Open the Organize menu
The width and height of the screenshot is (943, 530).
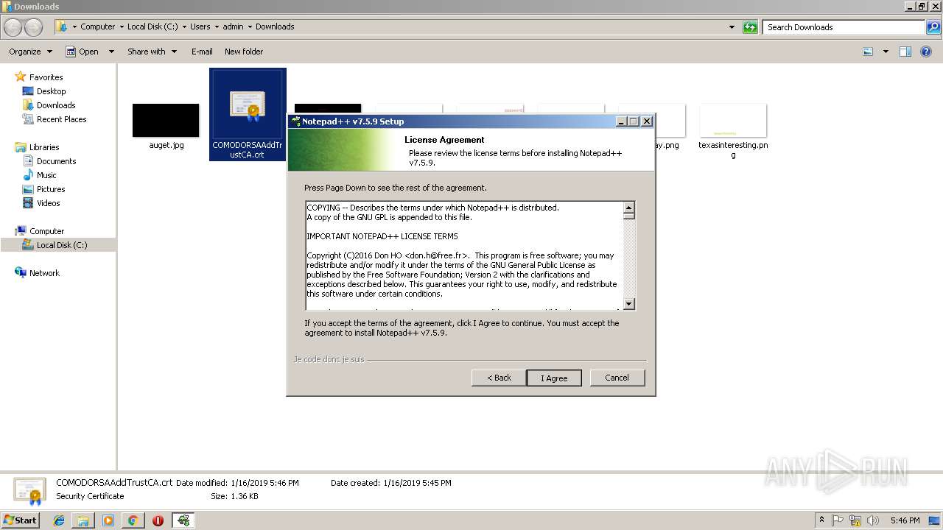pyautogui.click(x=30, y=52)
